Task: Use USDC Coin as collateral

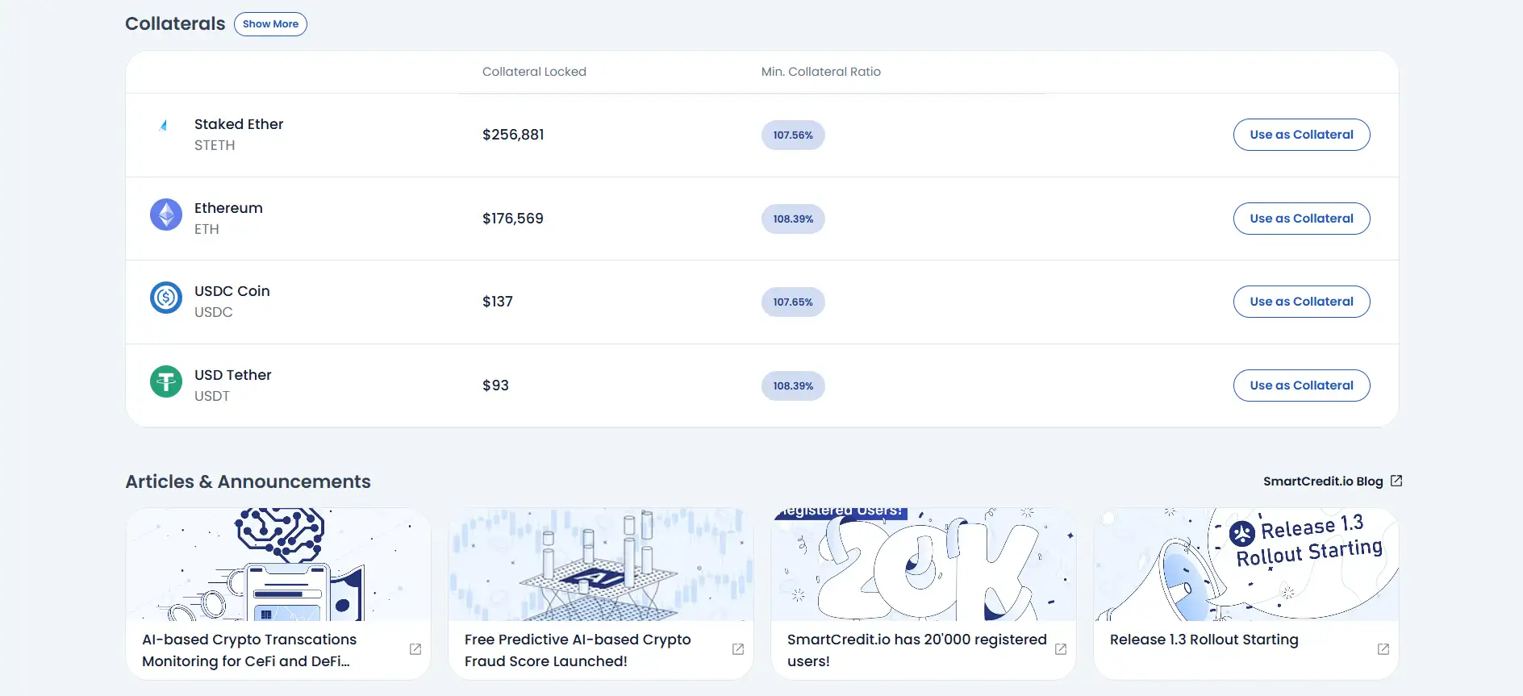Action: pyautogui.click(x=1301, y=302)
